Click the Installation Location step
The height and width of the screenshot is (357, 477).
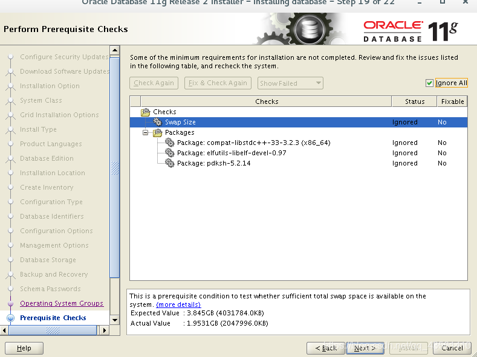[53, 173]
